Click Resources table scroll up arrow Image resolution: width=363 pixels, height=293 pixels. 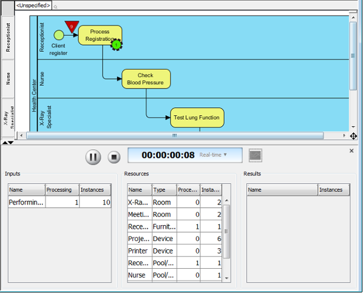coord(226,200)
